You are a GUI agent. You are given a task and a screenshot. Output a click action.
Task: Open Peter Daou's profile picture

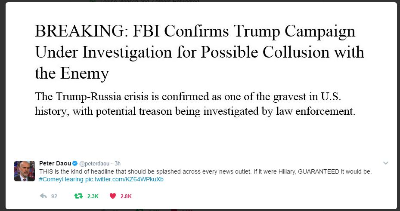pos(25,171)
